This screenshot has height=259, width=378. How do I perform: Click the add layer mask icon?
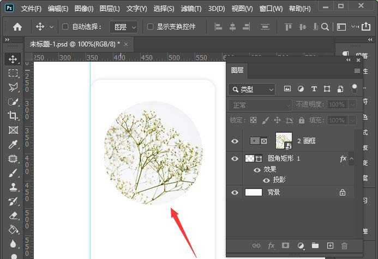(285, 246)
